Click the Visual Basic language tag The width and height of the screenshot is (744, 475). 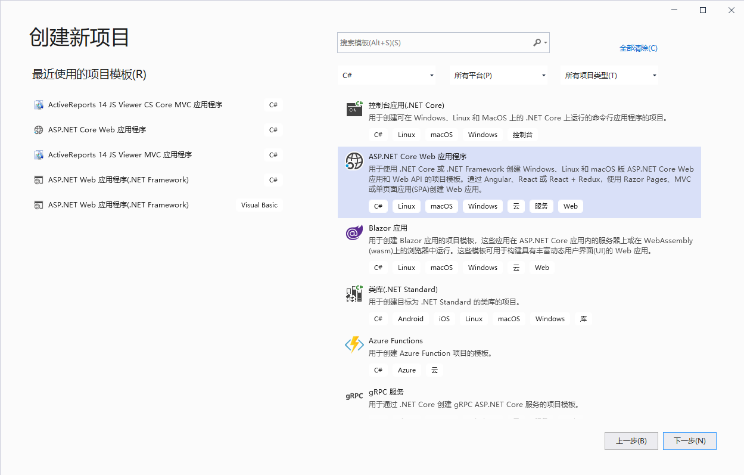pos(259,205)
